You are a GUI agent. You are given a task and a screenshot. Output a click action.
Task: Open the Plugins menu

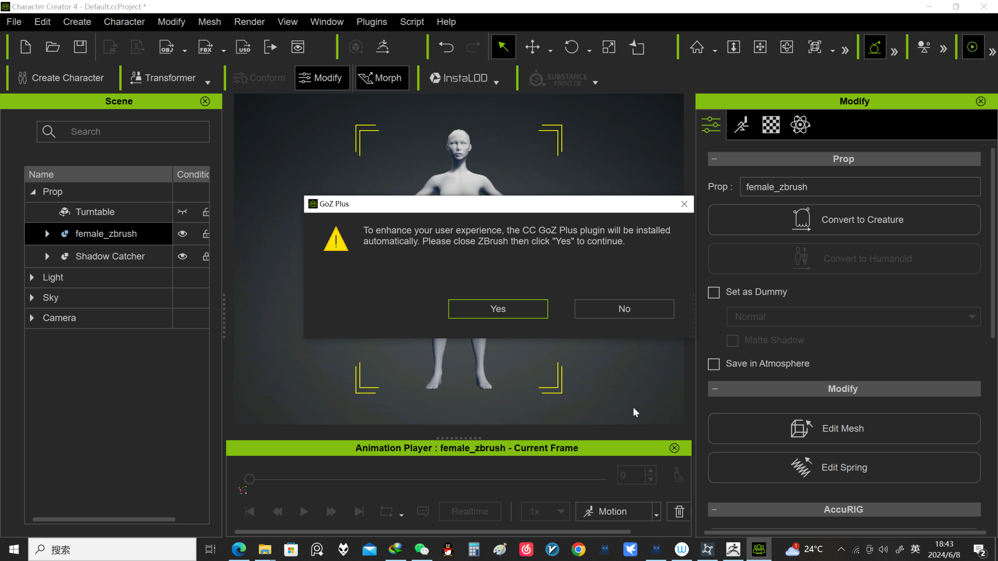[372, 22]
